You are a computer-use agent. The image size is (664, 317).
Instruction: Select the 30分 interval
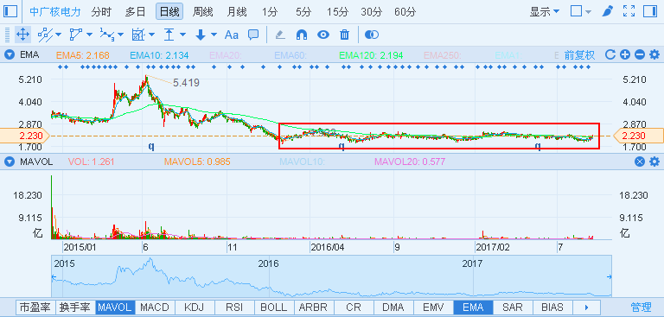click(x=372, y=12)
